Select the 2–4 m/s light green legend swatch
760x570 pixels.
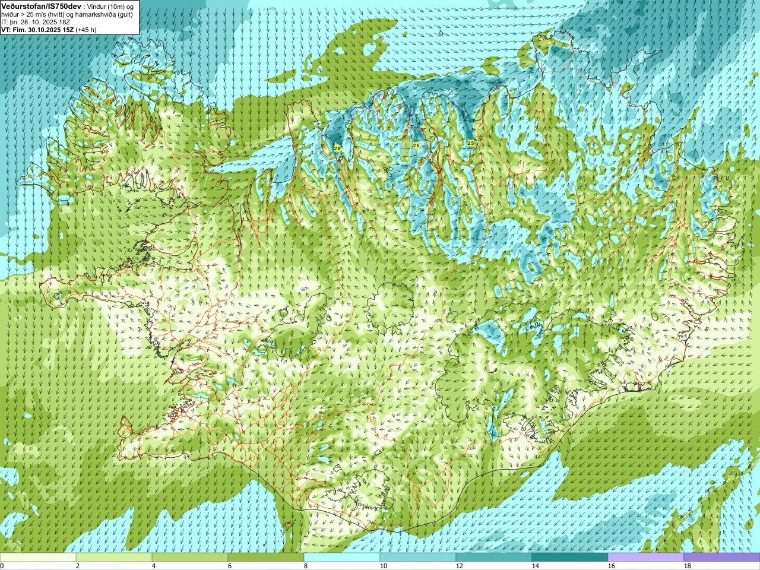click(x=114, y=558)
